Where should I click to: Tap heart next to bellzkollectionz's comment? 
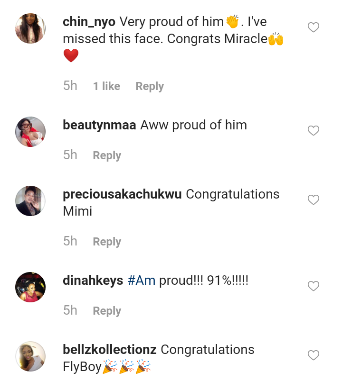[x=313, y=355]
